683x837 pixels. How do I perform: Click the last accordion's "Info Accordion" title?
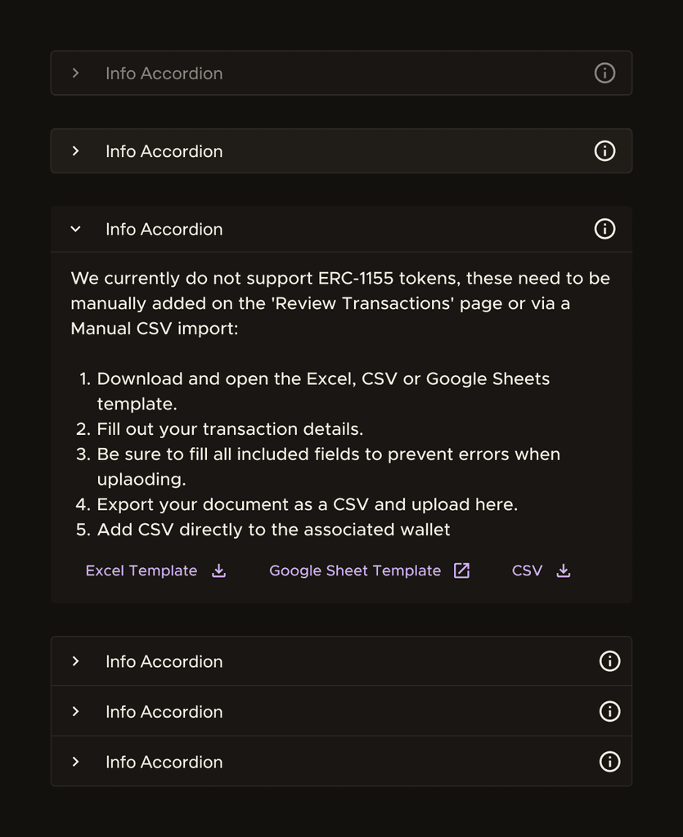tap(164, 762)
